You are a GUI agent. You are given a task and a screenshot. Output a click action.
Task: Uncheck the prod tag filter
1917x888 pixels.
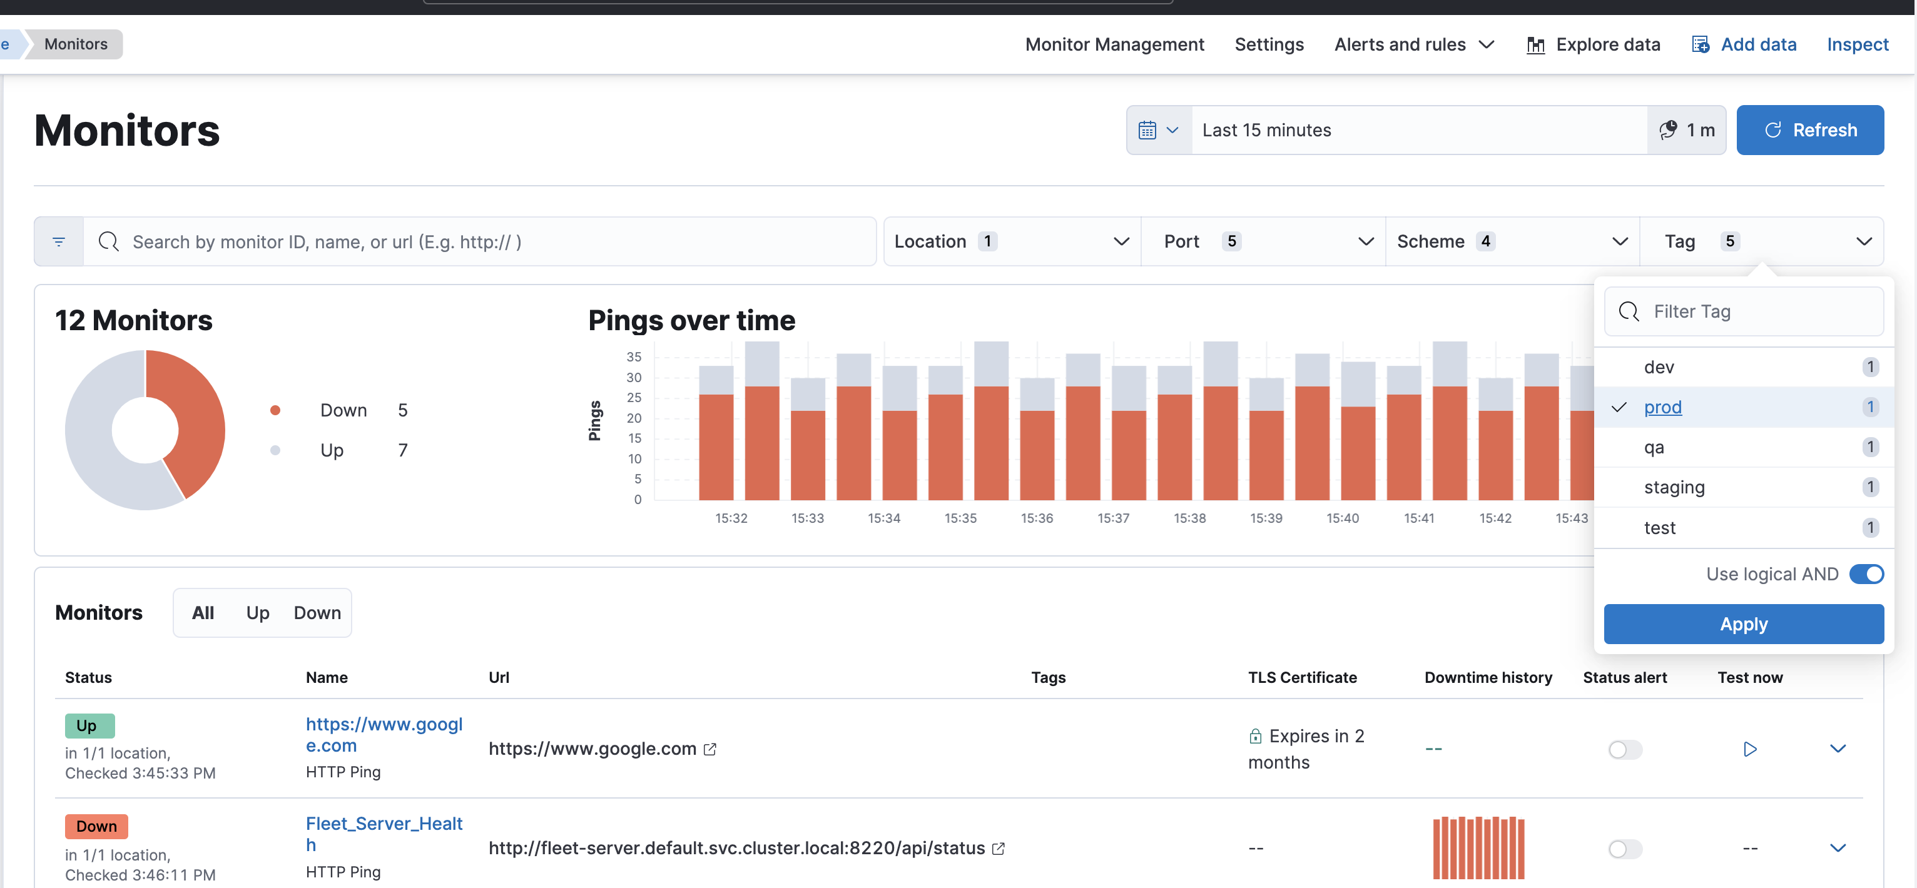1662,407
